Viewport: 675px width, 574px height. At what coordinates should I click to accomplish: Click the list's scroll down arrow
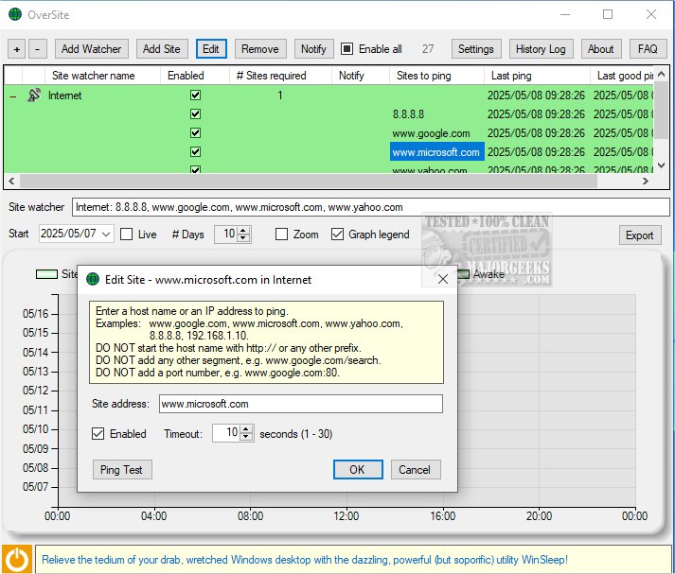[x=662, y=165]
